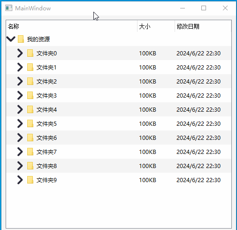
Task: Click the folder icon of 文件夹7
Action: [30, 152]
